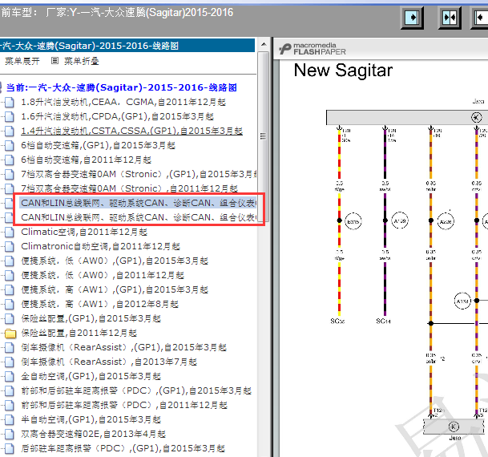488x457 pixels.
Task: Click document icon next to 1.6升汽油发动机
Action: click(10, 116)
